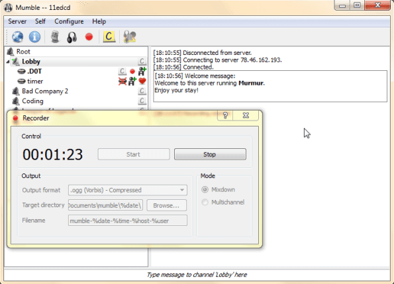The height and width of the screenshot is (284, 394).
Task: Open the Help menu
Action: [x=99, y=22]
